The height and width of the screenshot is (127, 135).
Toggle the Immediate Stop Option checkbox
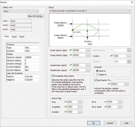tap(53, 76)
